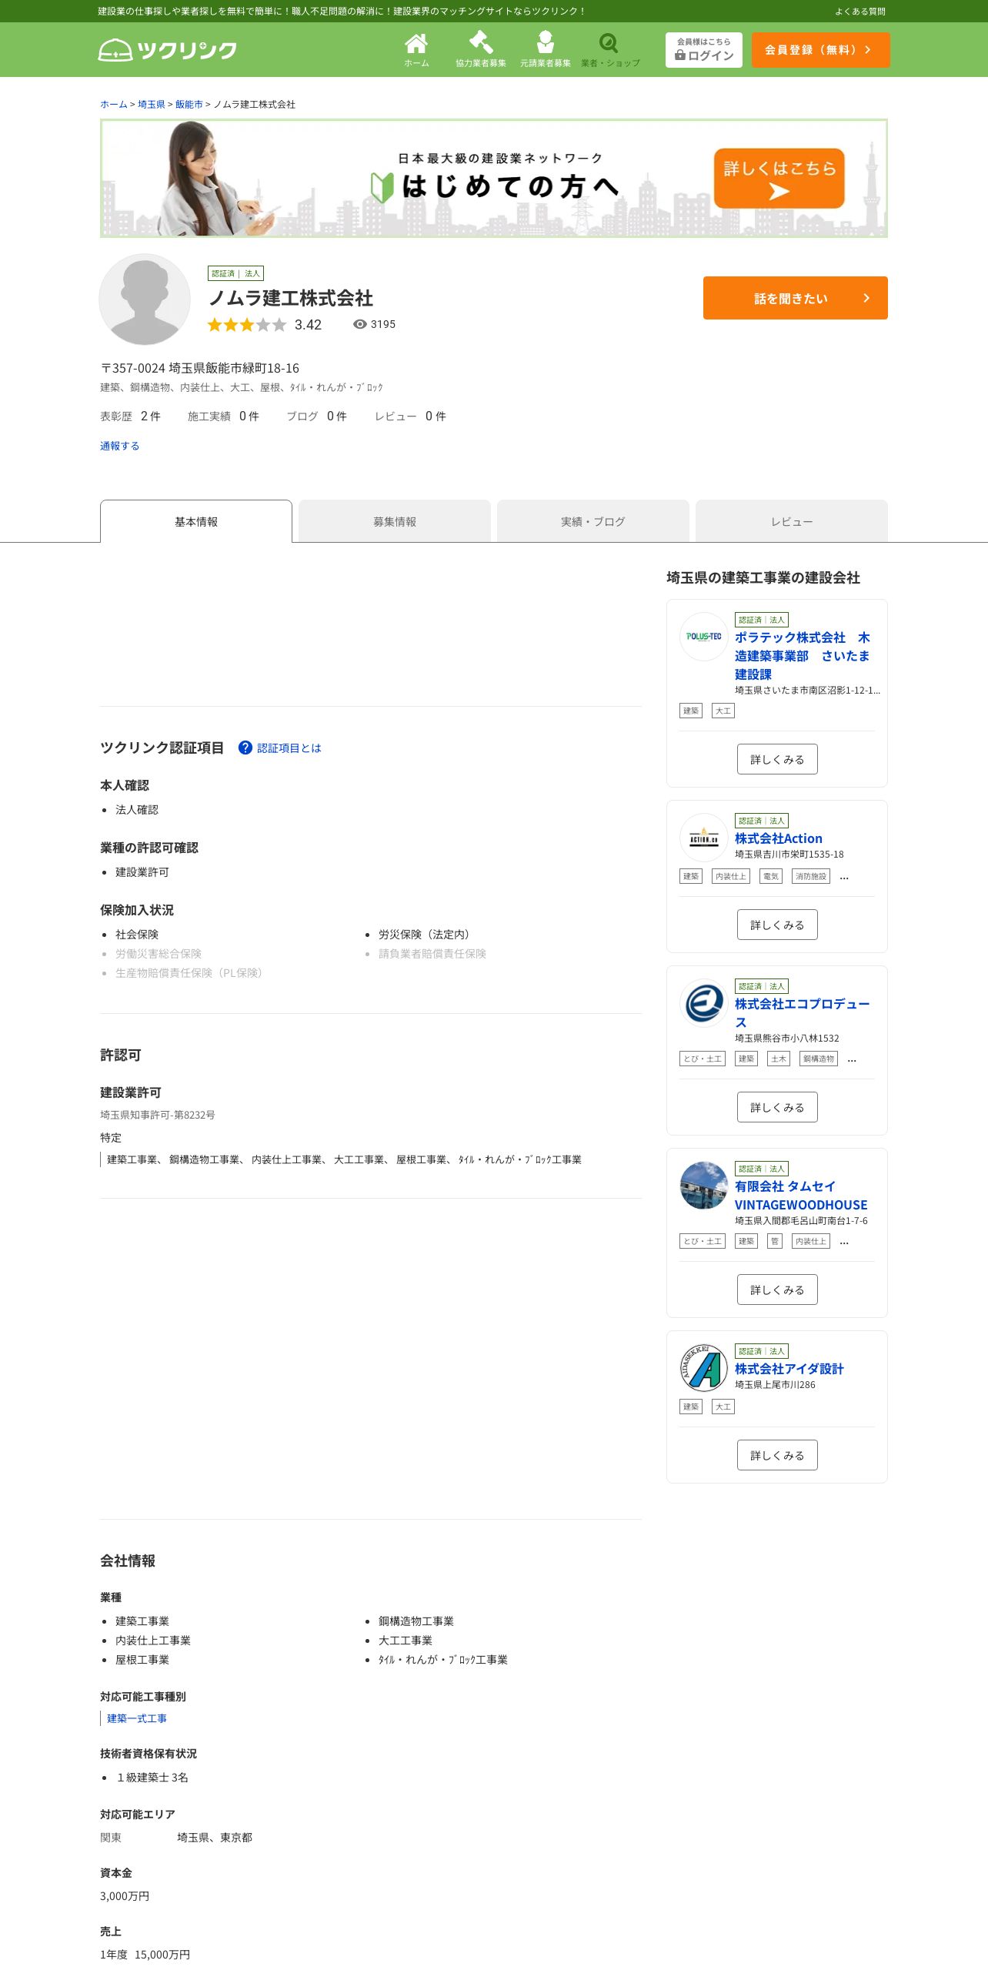This screenshot has height=1977, width=988.
Task: Go to Home via house icon
Action: click(416, 50)
